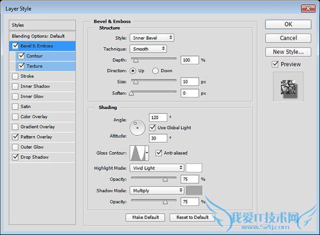Open the Style dropdown showing Inner Bevel
This screenshot has height=235, width=320.
pos(152,38)
